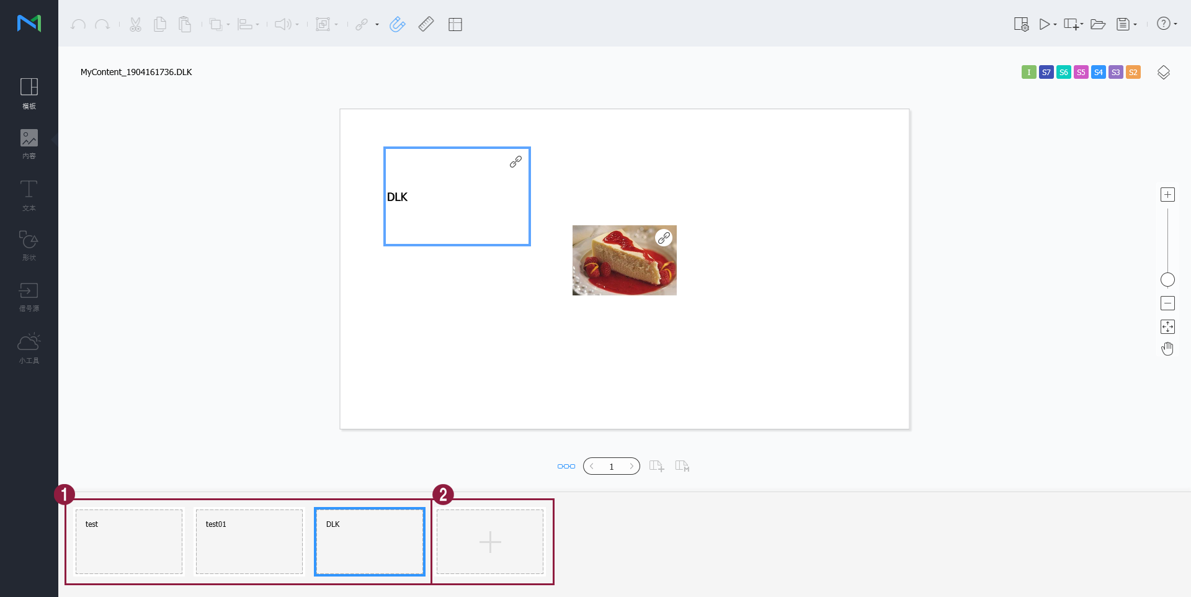The width and height of the screenshot is (1191, 597).
Task: Open the image content panel tab
Action: point(29,144)
